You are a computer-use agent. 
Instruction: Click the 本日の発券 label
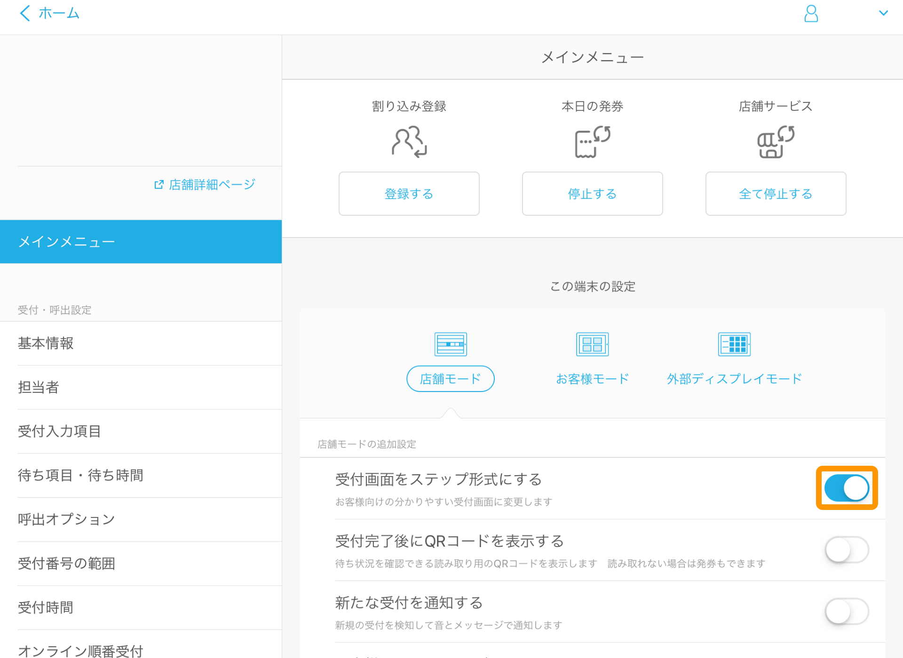pos(593,106)
